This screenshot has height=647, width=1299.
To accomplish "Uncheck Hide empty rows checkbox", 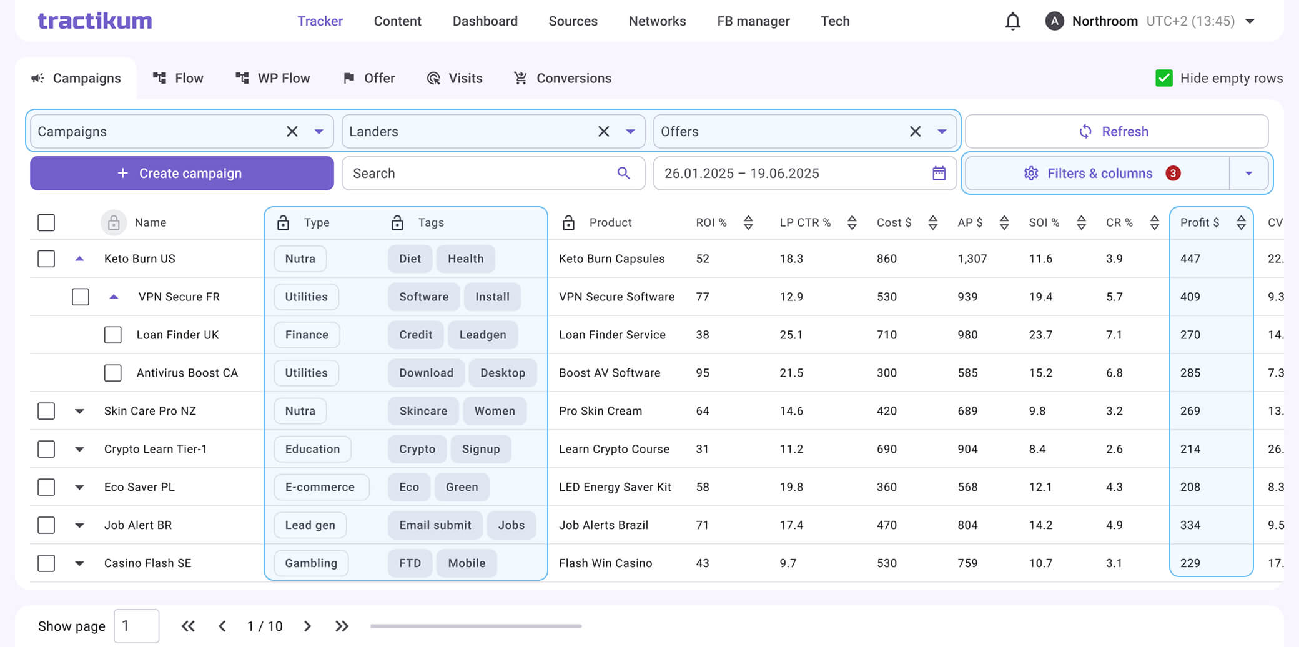I will click(1164, 78).
